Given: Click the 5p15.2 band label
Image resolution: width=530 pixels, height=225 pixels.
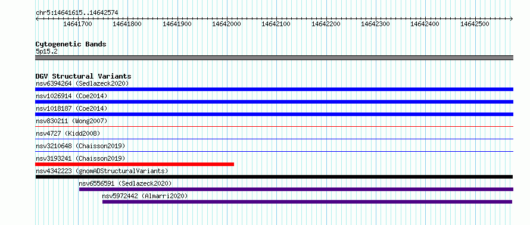Looking at the screenshot, I should click(46, 52).
